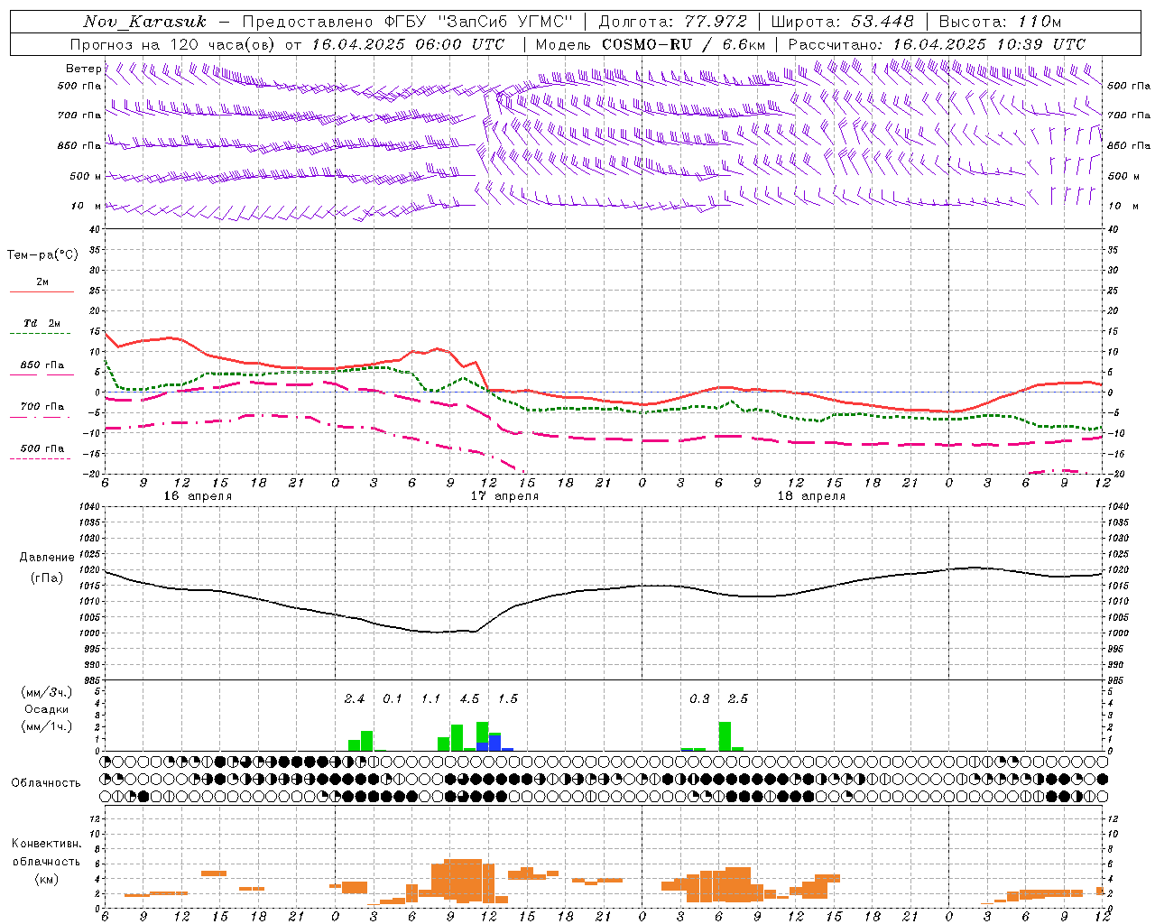Click the 1.1 precipitation total value
Screen dimensions: 1155x924
[431, 699]
